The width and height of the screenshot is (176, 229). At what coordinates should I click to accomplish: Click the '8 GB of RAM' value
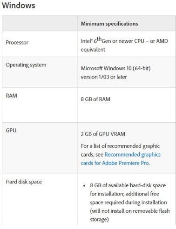point(95,99)
